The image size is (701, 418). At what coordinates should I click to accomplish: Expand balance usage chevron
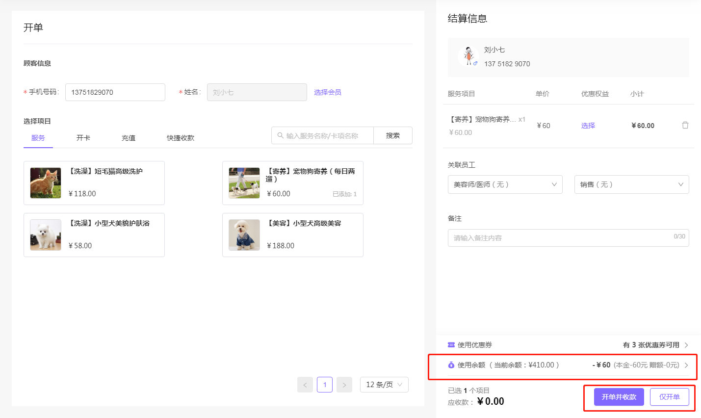686,365
